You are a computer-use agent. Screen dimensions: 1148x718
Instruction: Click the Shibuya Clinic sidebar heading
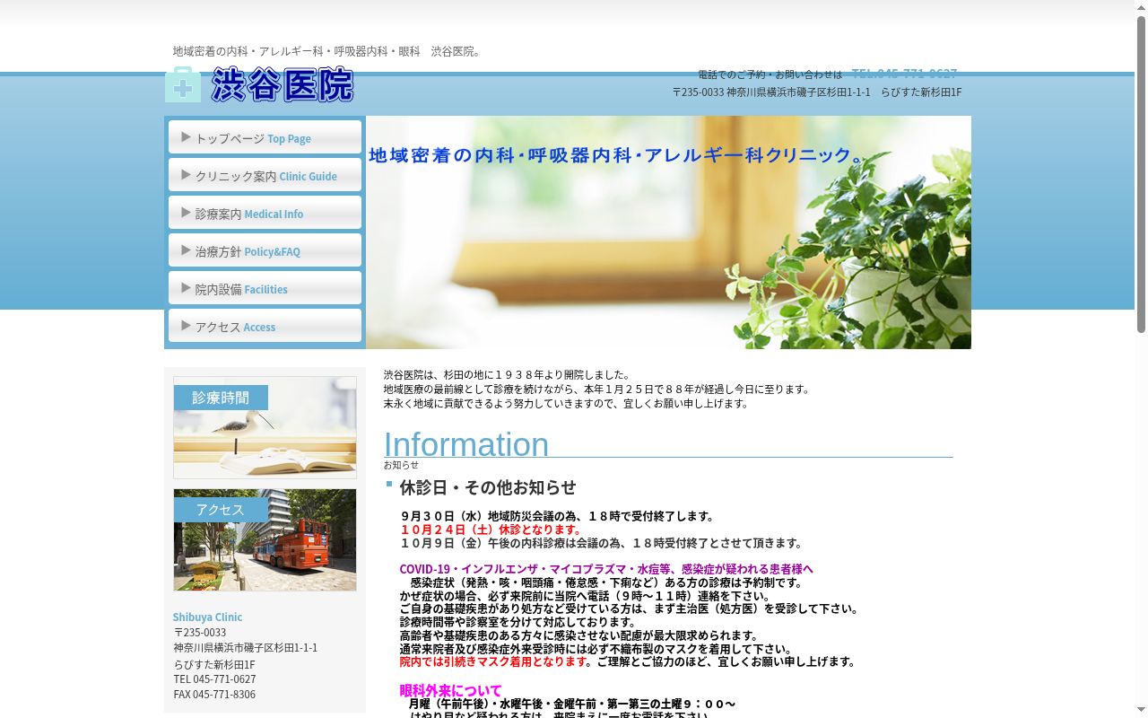click(x=207, y=617)
